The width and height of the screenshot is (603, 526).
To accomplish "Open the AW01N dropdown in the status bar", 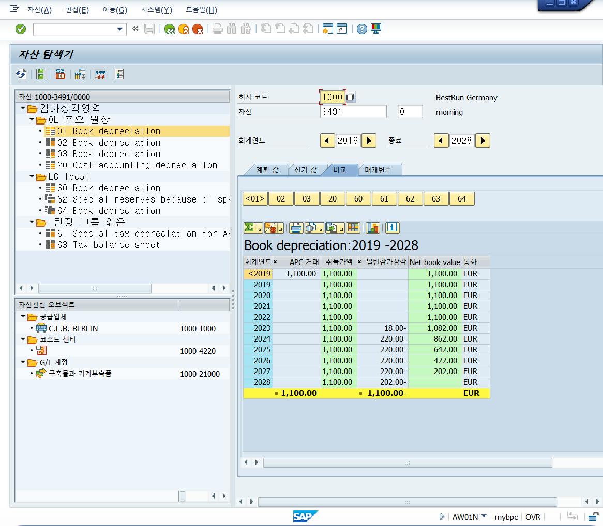I will (484, 516).
